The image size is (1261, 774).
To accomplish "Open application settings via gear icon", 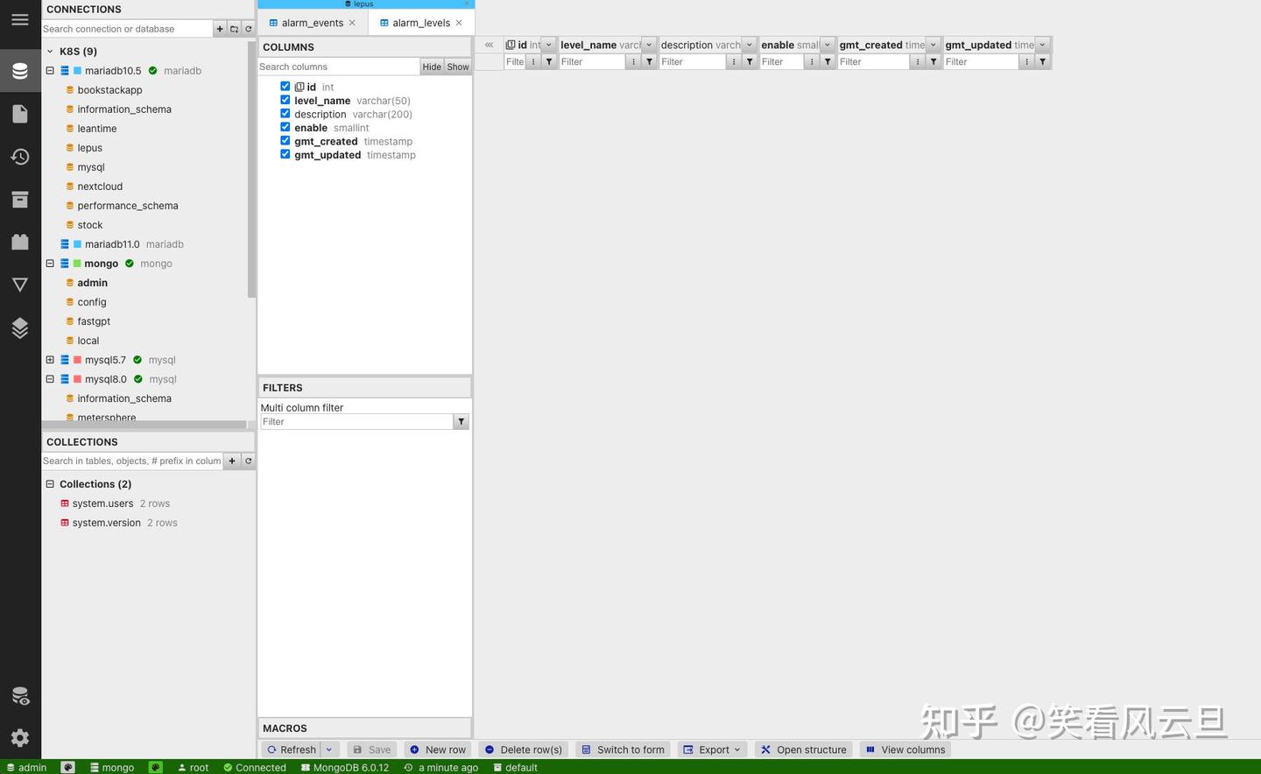I will [x=20, y=737].
